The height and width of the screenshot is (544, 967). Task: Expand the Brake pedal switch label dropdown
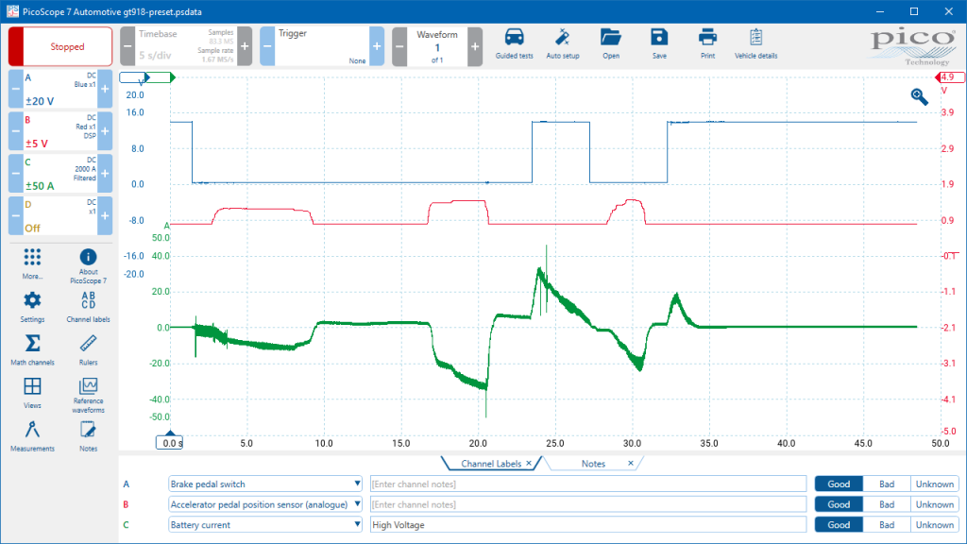click(356, 484)
